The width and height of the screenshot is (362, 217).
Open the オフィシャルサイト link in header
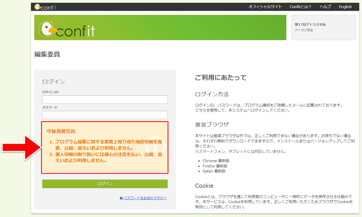pos(265,7)
